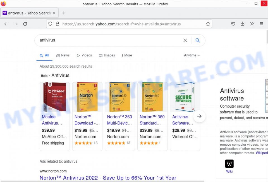Select the antivirus - Yahoo Search tab
Viewport: 268px width, 182px height.
[29, 13]
